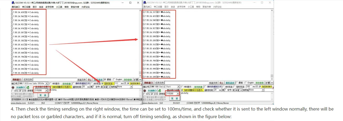Click the SSCOM app icon in right title bar
The image size is (343, 121).
145,2
